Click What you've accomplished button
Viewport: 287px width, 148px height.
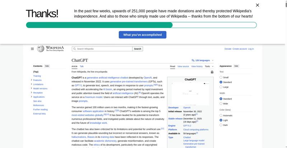tap(142, 35)
